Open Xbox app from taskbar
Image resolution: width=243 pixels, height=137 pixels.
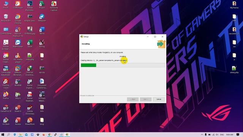(38, 135)
